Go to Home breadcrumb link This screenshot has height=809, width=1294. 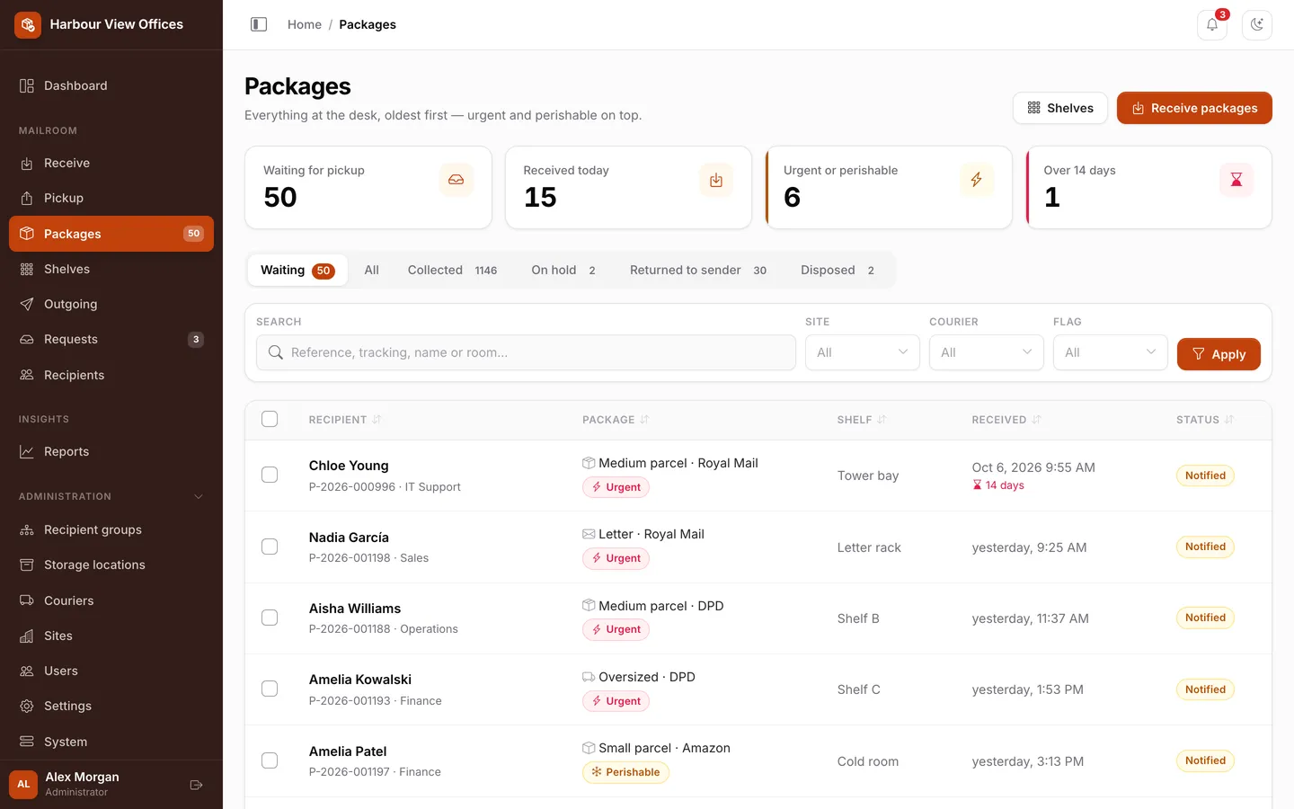click(305, 24)
